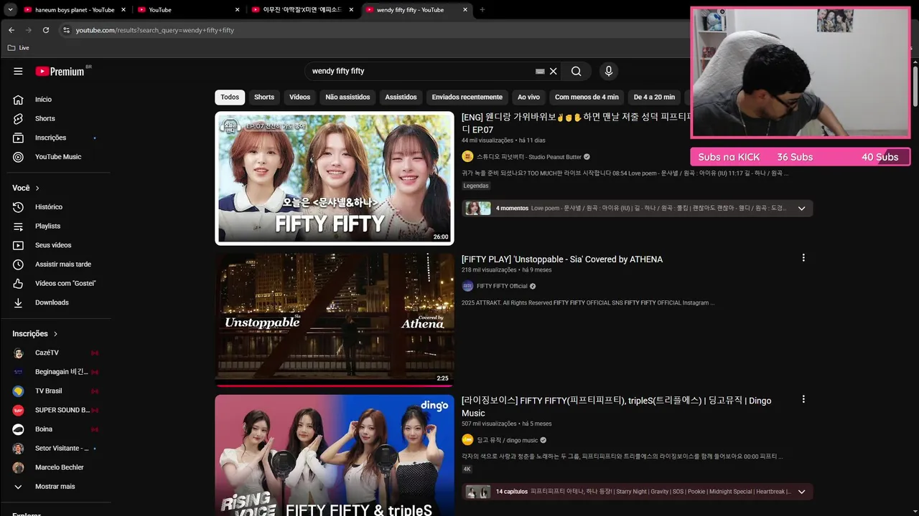
Task: Open Unstoppable Covered by ATHENA title
Action: point(562,259)
